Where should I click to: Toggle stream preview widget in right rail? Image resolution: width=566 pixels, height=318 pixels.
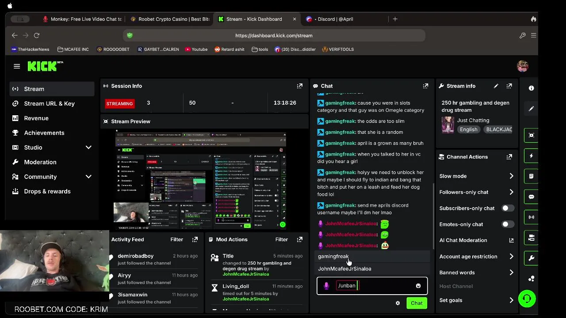pyautogui.click(x=532, y=135)
